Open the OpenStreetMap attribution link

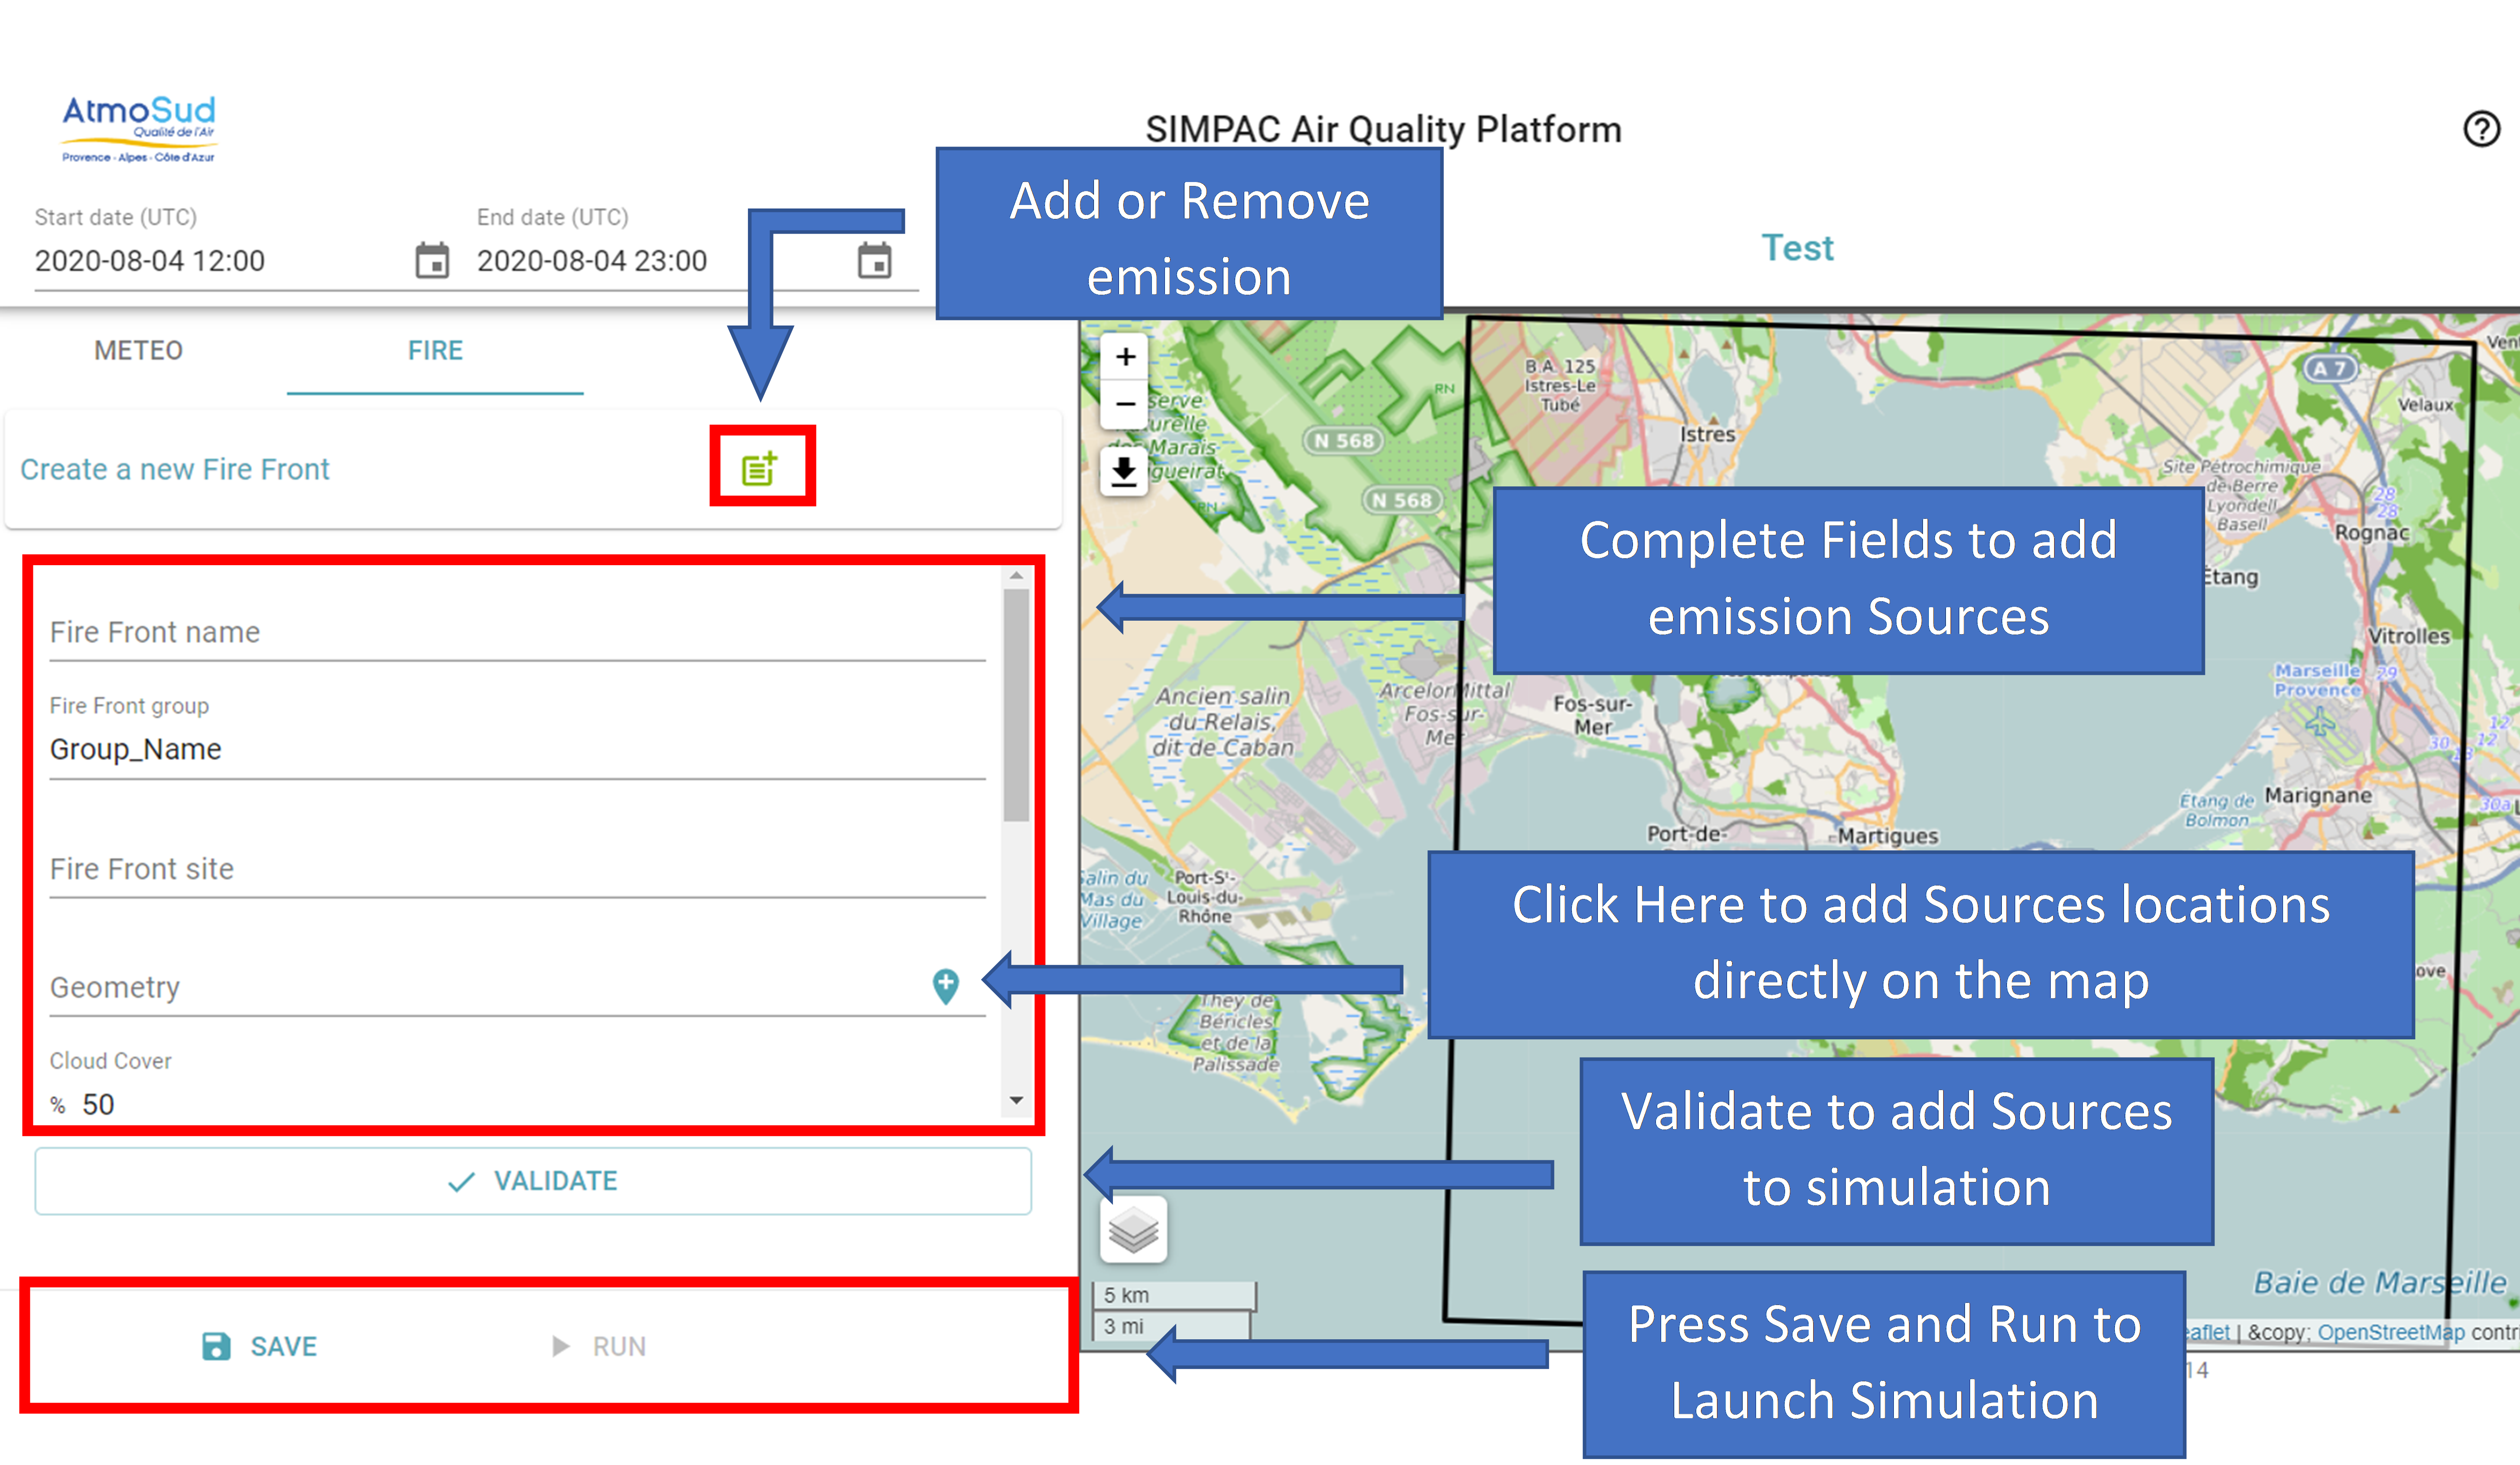pos(2391,1332)
